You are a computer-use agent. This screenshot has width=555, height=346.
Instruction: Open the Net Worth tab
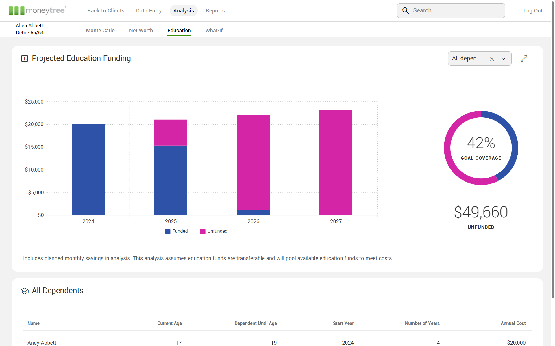point(141,31)
